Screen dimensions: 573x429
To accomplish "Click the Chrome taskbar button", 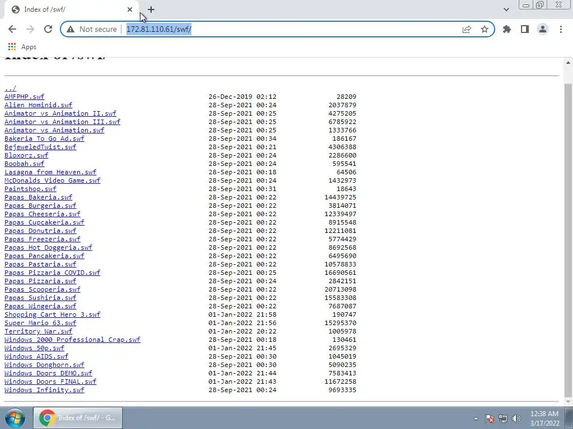I will pyautogui.click(x=78, y=418).
